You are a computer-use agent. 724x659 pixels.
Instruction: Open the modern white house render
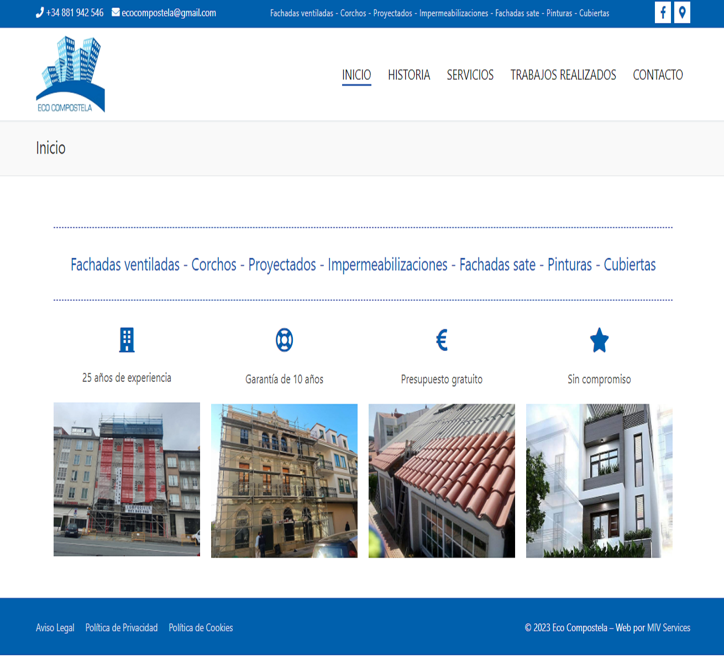(x=599, y=481)
